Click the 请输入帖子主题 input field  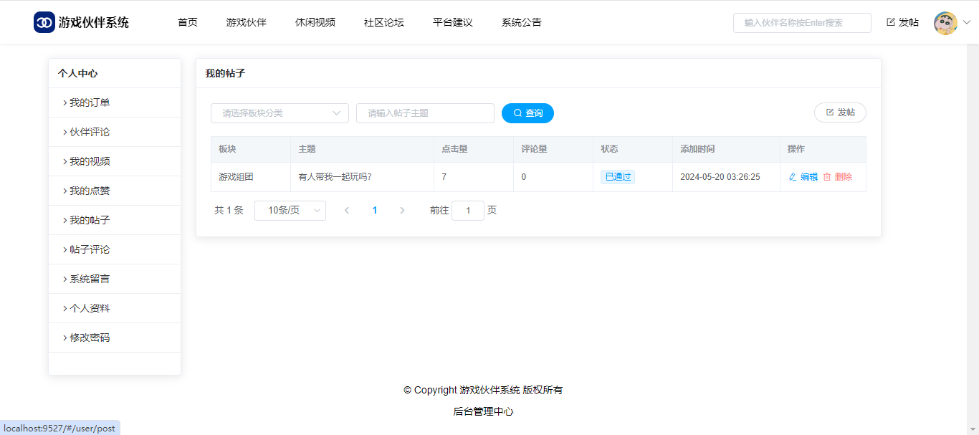425,113
